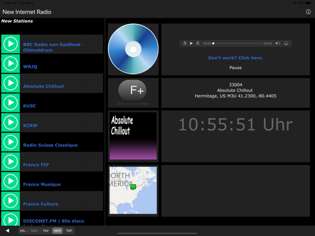Screen dimensions: 315x236
Task: Play the France FIP station
Action: coord(10,161)
